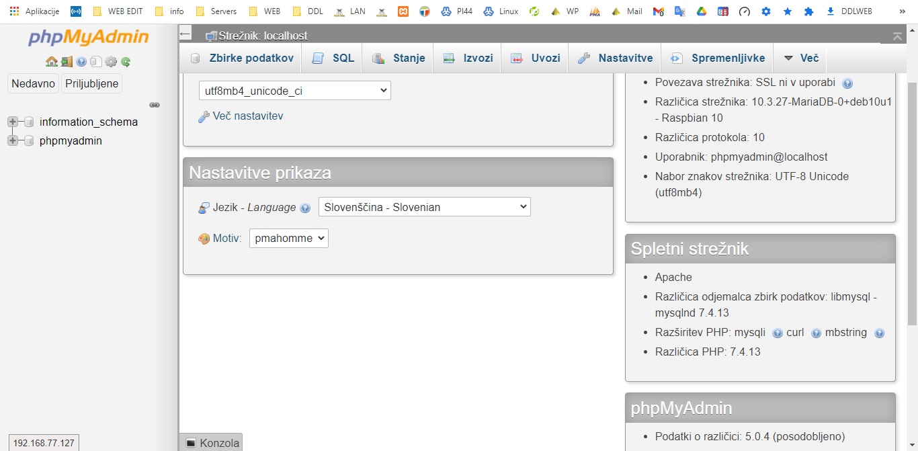Click Nedavno button in sidebar
Image resolution: width=918 pixels, height=451 pixels.
[x=33, y=84]
